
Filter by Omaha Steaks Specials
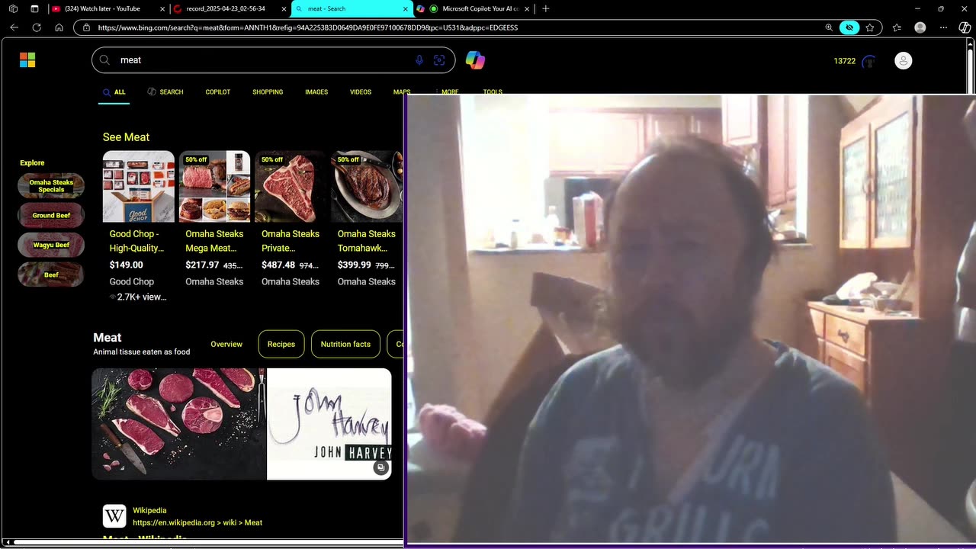click(51, 186)
